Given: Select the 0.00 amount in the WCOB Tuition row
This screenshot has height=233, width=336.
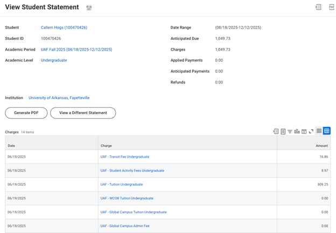Looking at the screenshot, I should (x=325, y=199).
